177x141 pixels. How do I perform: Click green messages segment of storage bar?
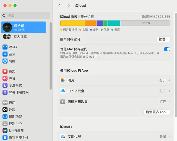pyautogui.click(x=105, y=23)
